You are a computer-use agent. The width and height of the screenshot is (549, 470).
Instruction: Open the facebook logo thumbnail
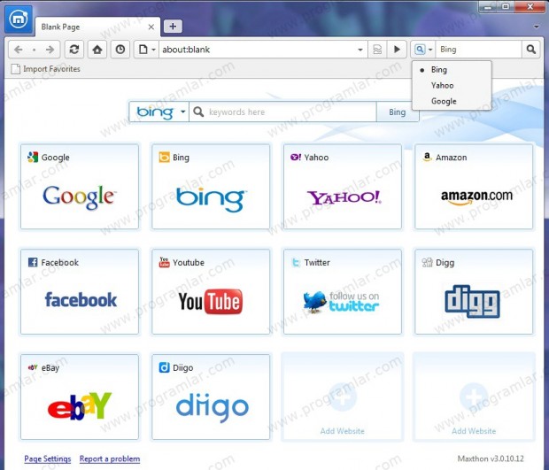(81, 299)
